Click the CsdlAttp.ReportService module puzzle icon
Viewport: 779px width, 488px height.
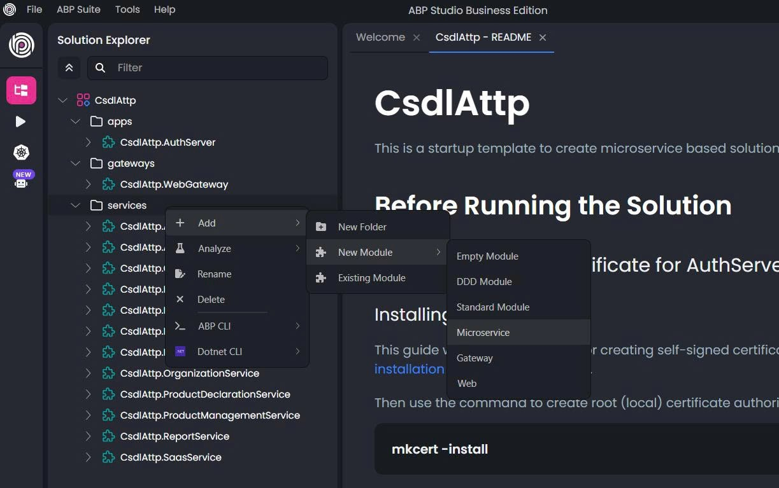(109, 436)
